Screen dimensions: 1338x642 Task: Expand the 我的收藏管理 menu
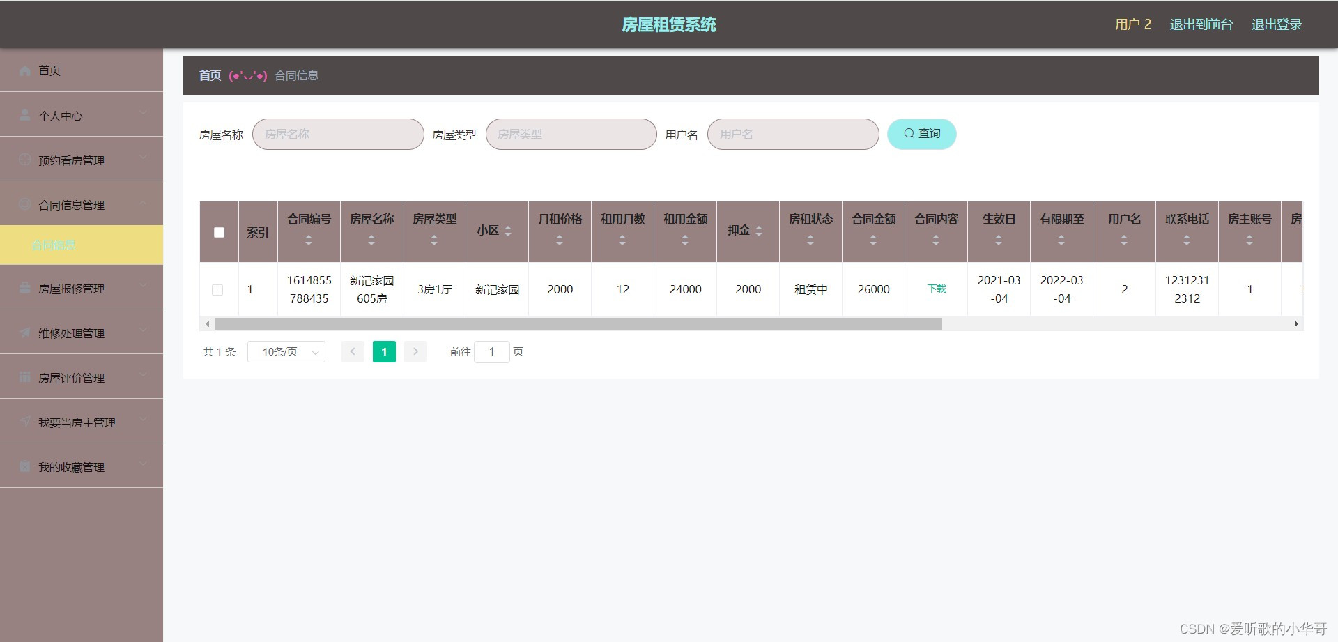pyautogui.click(x=142, y=464)
